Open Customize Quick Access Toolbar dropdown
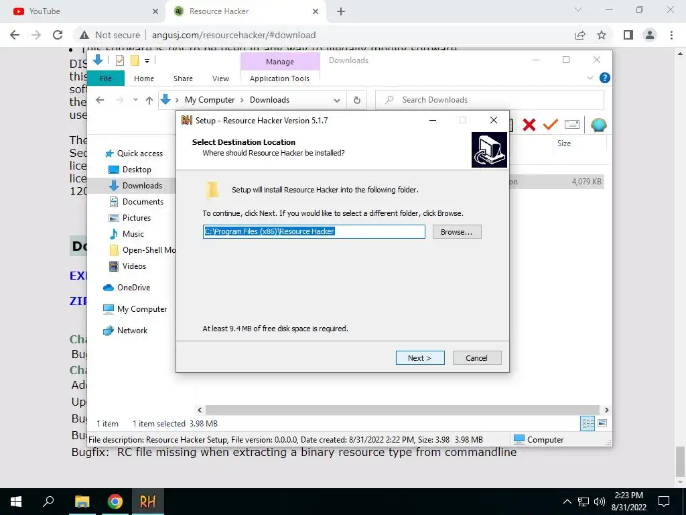The height and width of the screenshot is (515, 686). point(147,61)
